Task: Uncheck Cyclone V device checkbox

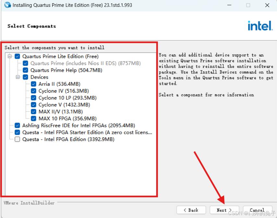Action: 33,105
